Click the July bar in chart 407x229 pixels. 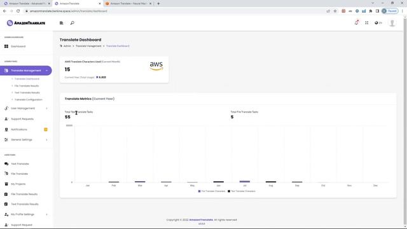click(244, 181)
